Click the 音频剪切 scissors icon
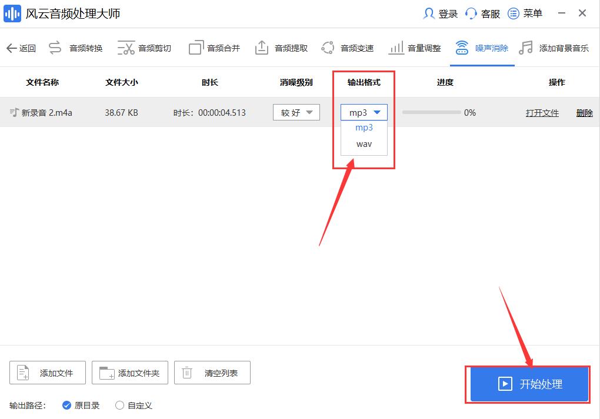Image resolution: width=600 pixels, height=419 pixels. point(126,48)
